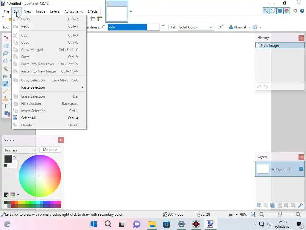
Task: Swap primary and secondary colors
Action: tap(15, 157)
